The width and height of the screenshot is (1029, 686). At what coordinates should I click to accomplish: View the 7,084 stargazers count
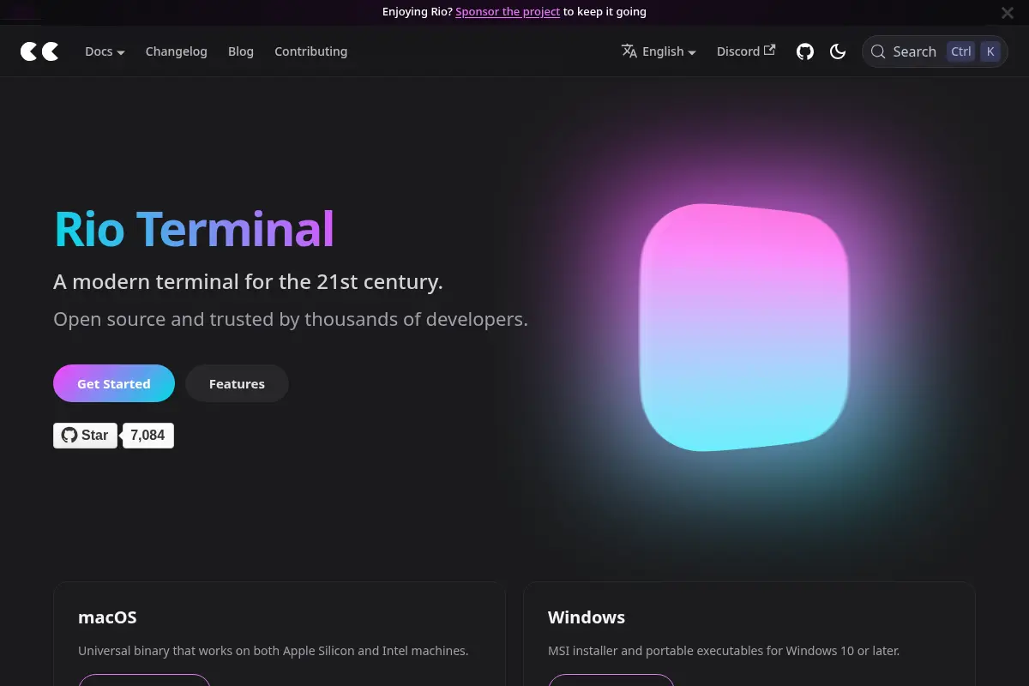147,436
